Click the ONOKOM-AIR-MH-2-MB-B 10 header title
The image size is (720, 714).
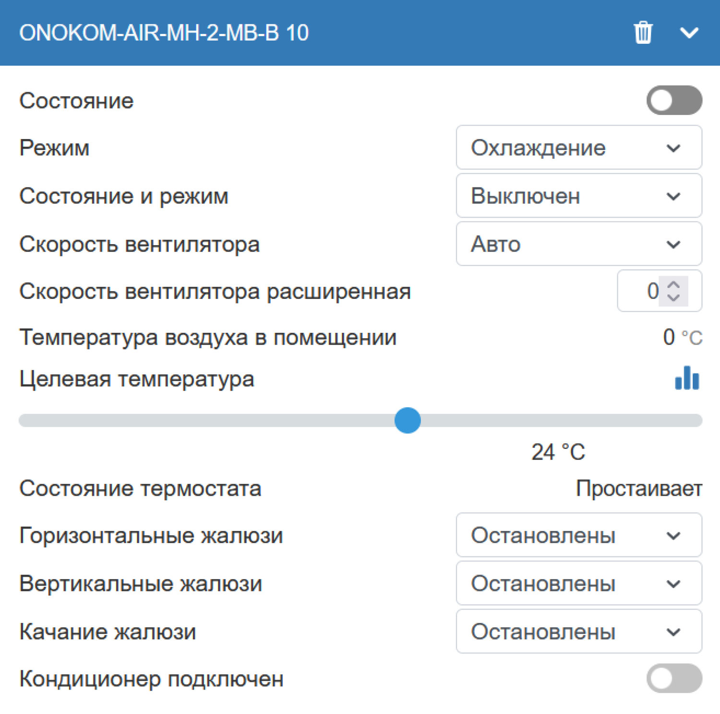pyautogui.click(x=164, y=33)
